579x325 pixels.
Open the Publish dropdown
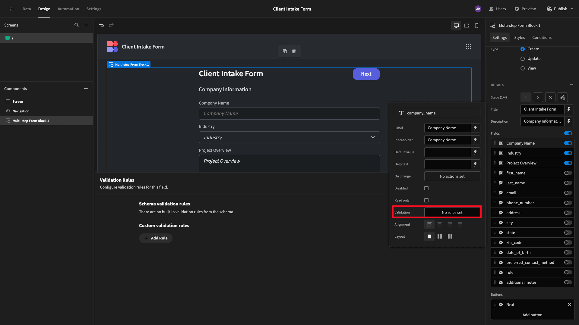click(x=560, y=9)
